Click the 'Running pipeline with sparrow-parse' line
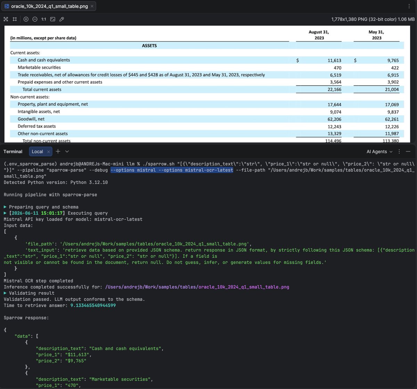 [50, 194]
